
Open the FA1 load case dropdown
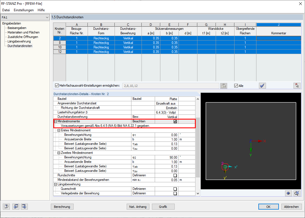pyautogui.click(x=48, y=17)
